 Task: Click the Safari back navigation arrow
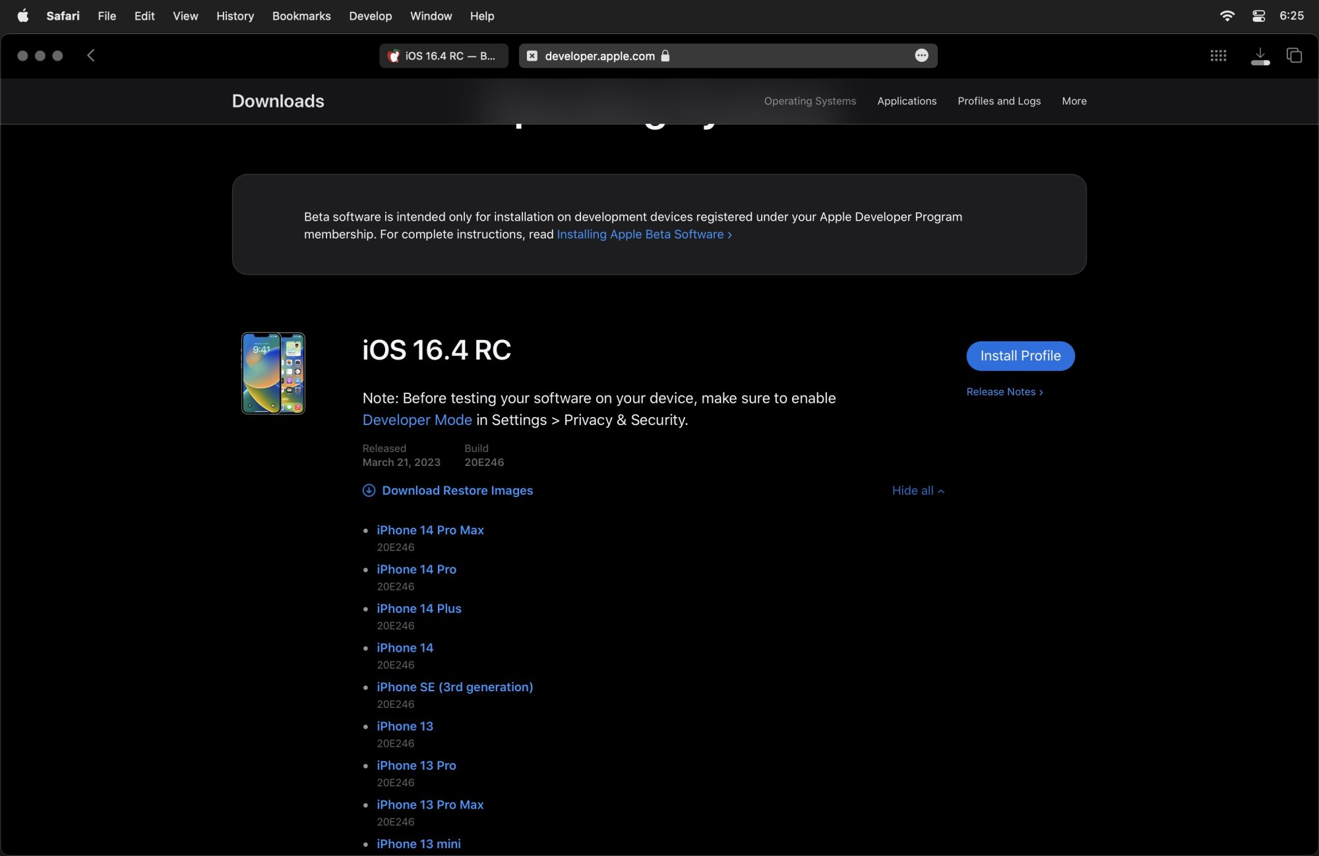pos(91,55)
